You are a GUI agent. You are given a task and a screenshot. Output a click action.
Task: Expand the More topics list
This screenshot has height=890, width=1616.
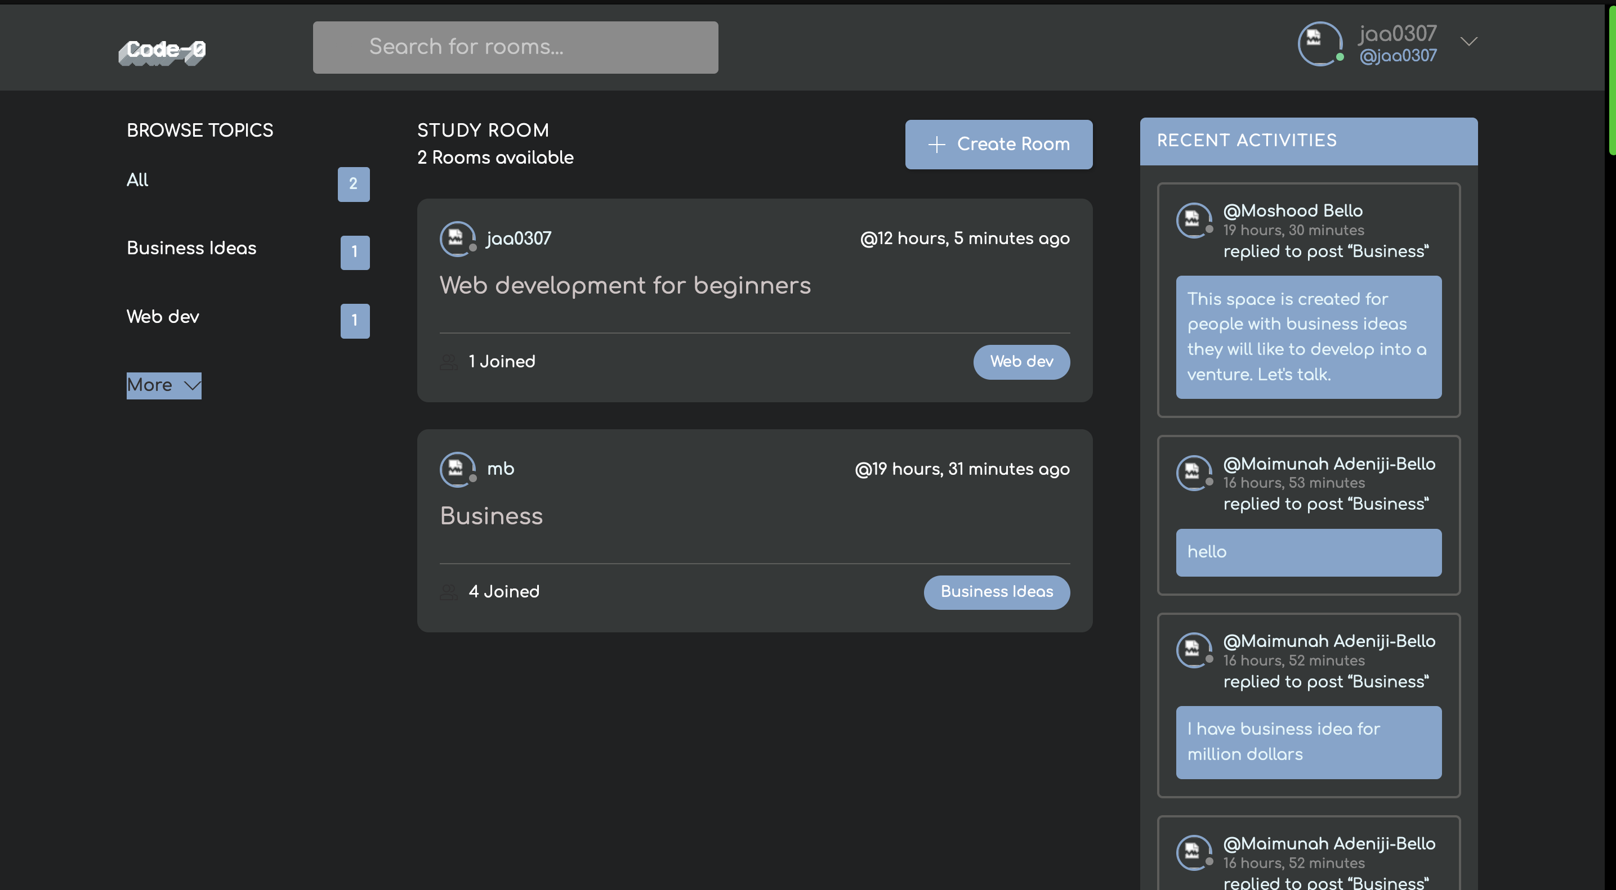(x=164, y=385)
